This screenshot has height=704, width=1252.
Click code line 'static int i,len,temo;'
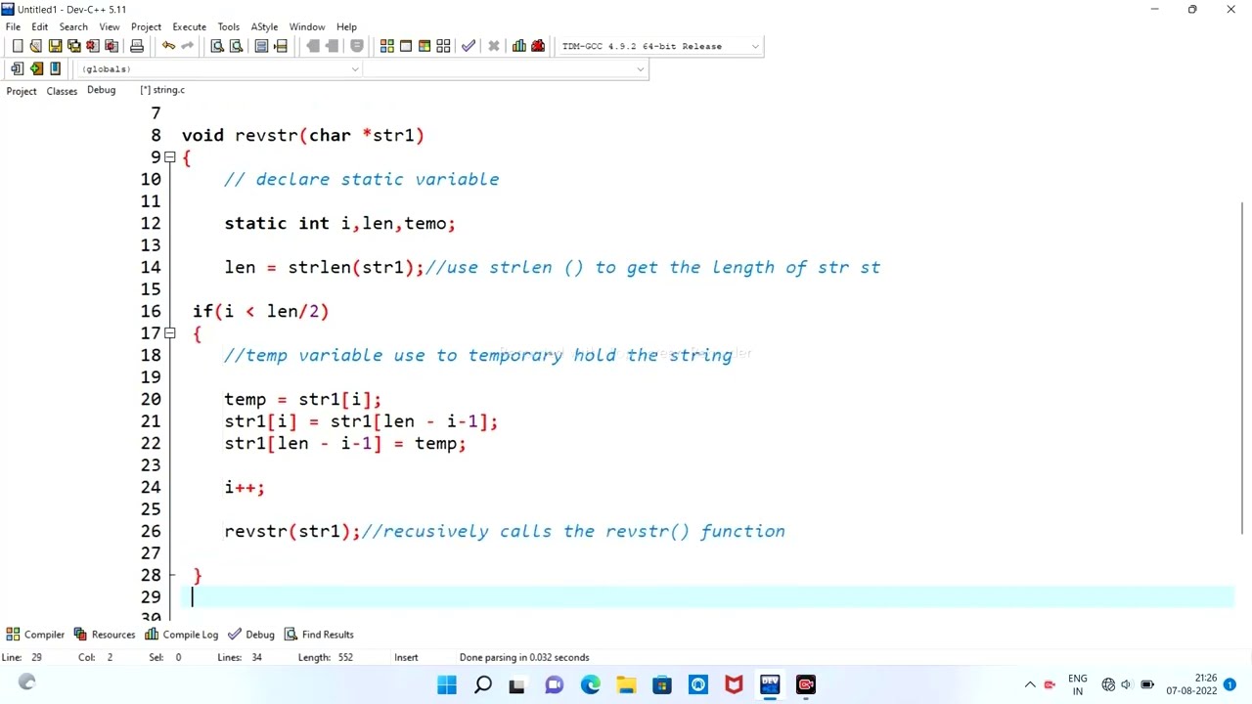pos(339,224)
